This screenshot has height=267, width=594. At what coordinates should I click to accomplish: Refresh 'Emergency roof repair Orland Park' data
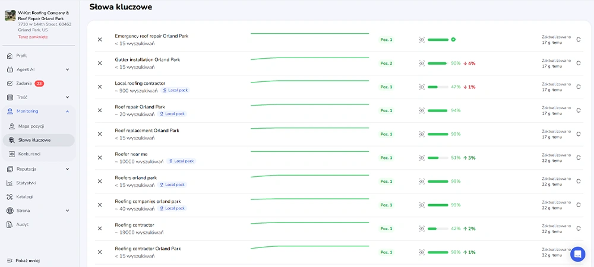coord(579,40)
